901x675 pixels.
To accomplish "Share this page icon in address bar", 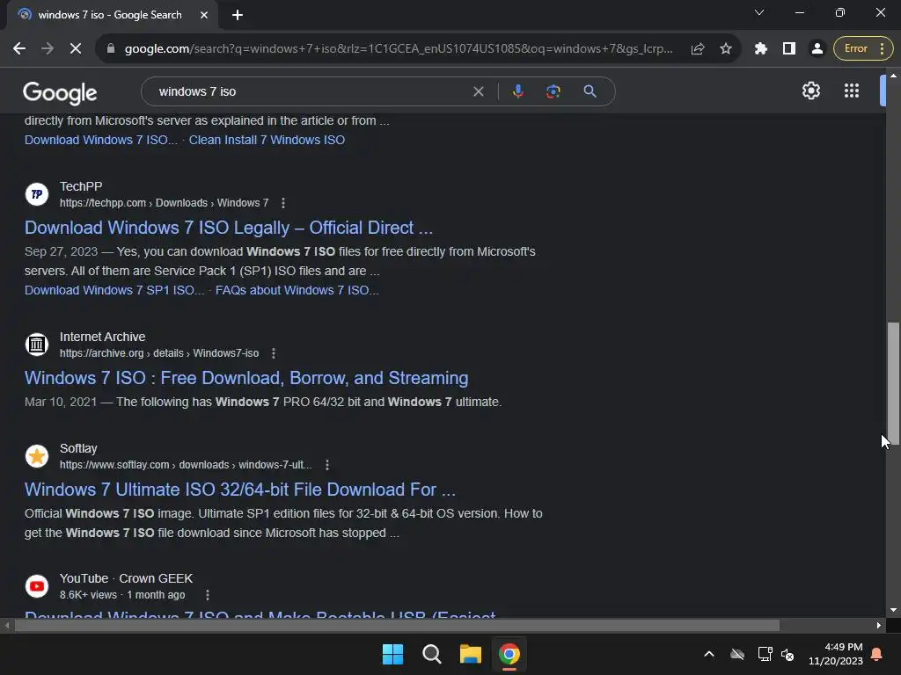I will pyautogui.click(x=698, y=49).
